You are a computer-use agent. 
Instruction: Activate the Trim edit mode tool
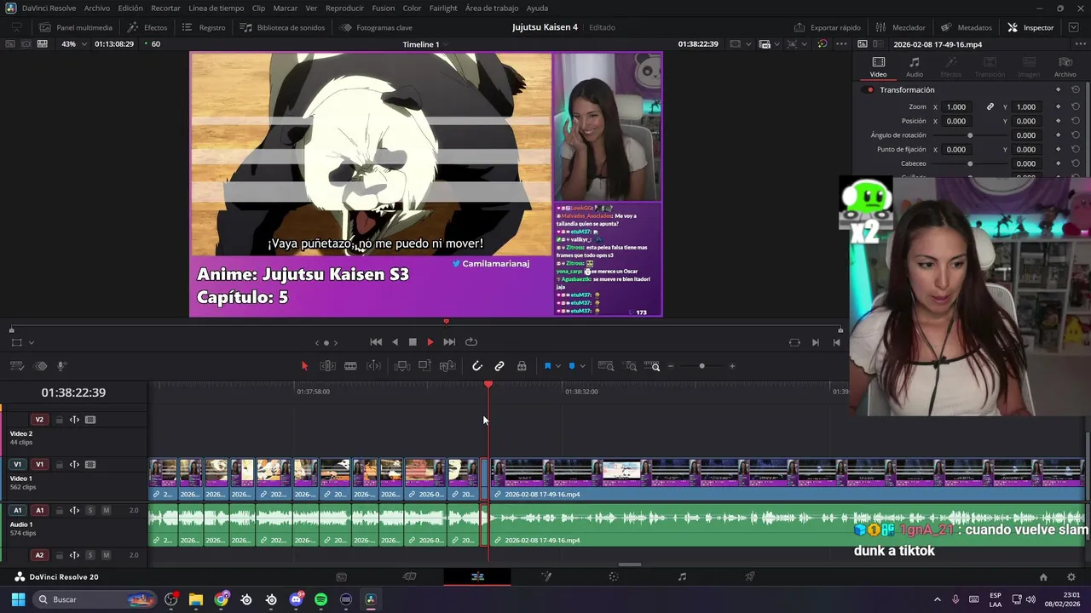(x=327, y=366)
